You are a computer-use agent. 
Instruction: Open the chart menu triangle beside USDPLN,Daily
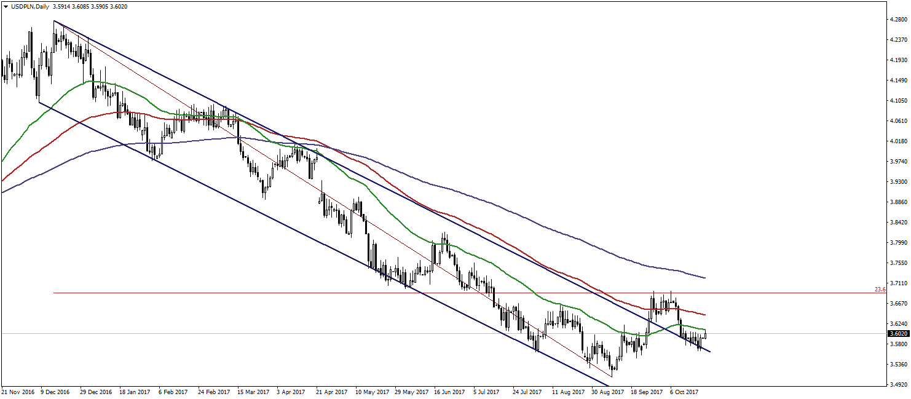click(6, 6)
